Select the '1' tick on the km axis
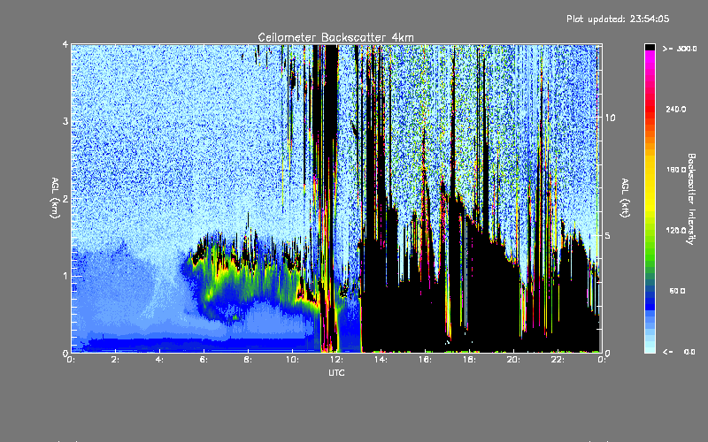The height and width of the screenshot is (442, 708). click(65, 276)
